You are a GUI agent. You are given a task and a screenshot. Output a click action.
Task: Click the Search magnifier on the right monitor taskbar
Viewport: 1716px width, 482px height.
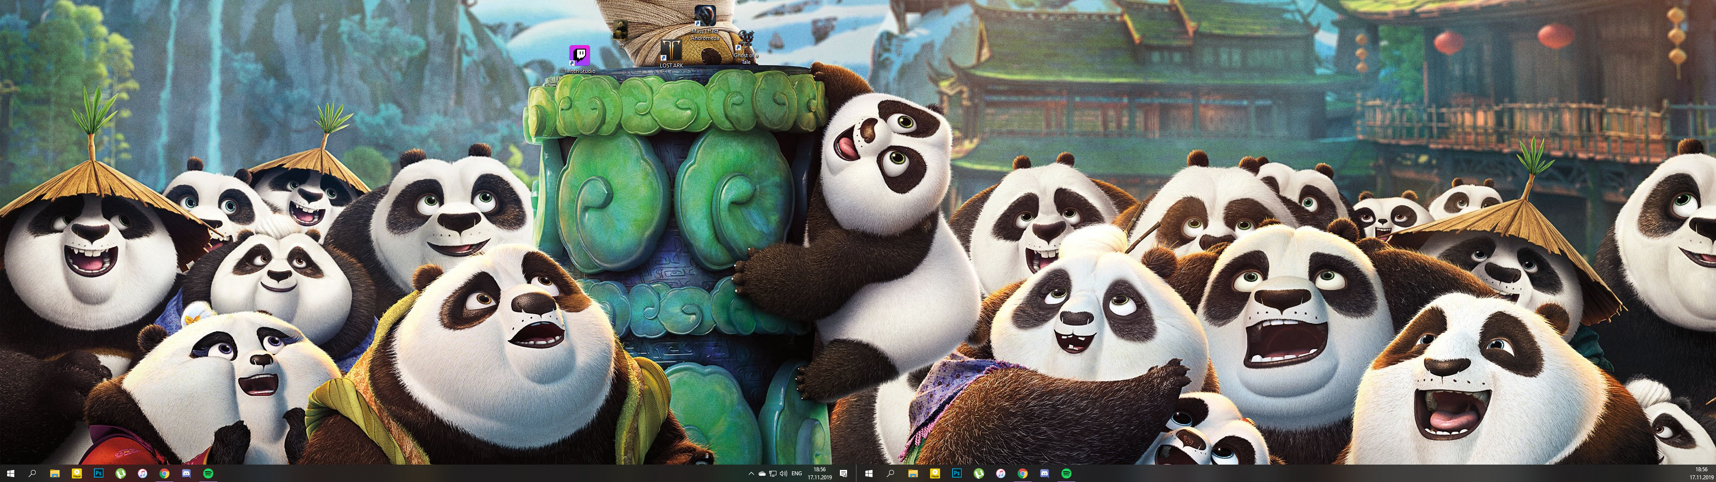pyautogui.click(x=890, y=474)
